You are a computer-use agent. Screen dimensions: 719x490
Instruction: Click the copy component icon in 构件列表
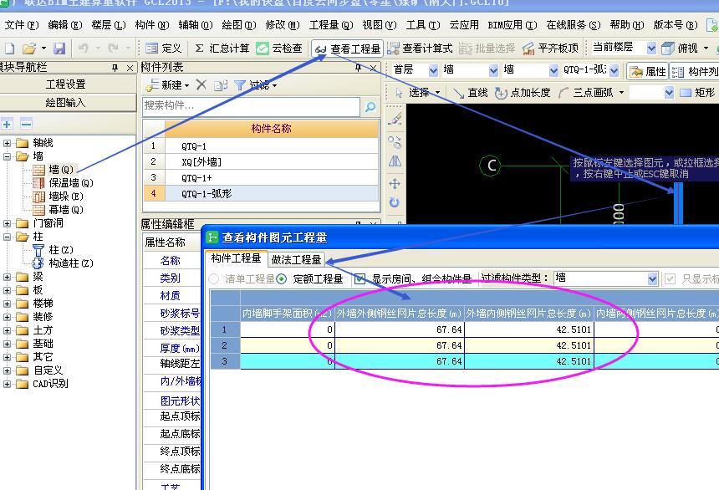point(221,85)
